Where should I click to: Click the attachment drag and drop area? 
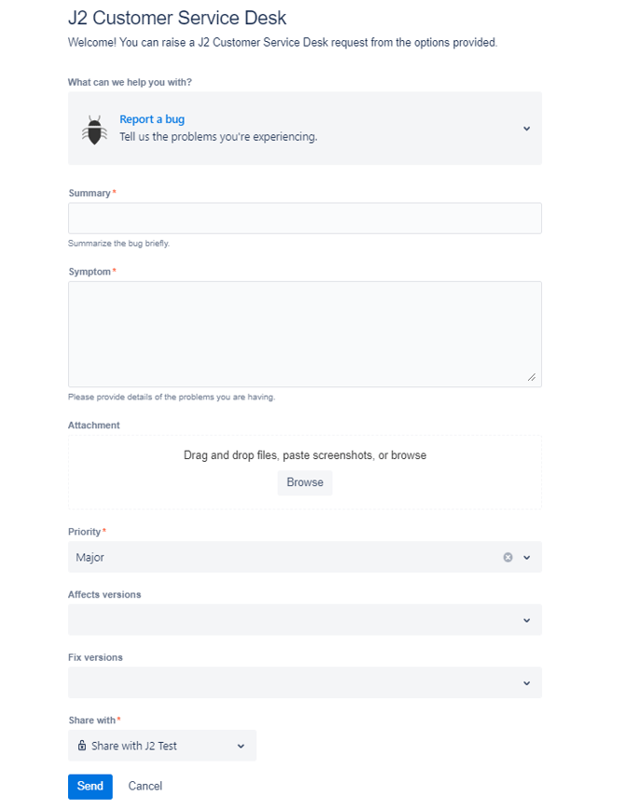pyautogui.click(x=305, y=472)
